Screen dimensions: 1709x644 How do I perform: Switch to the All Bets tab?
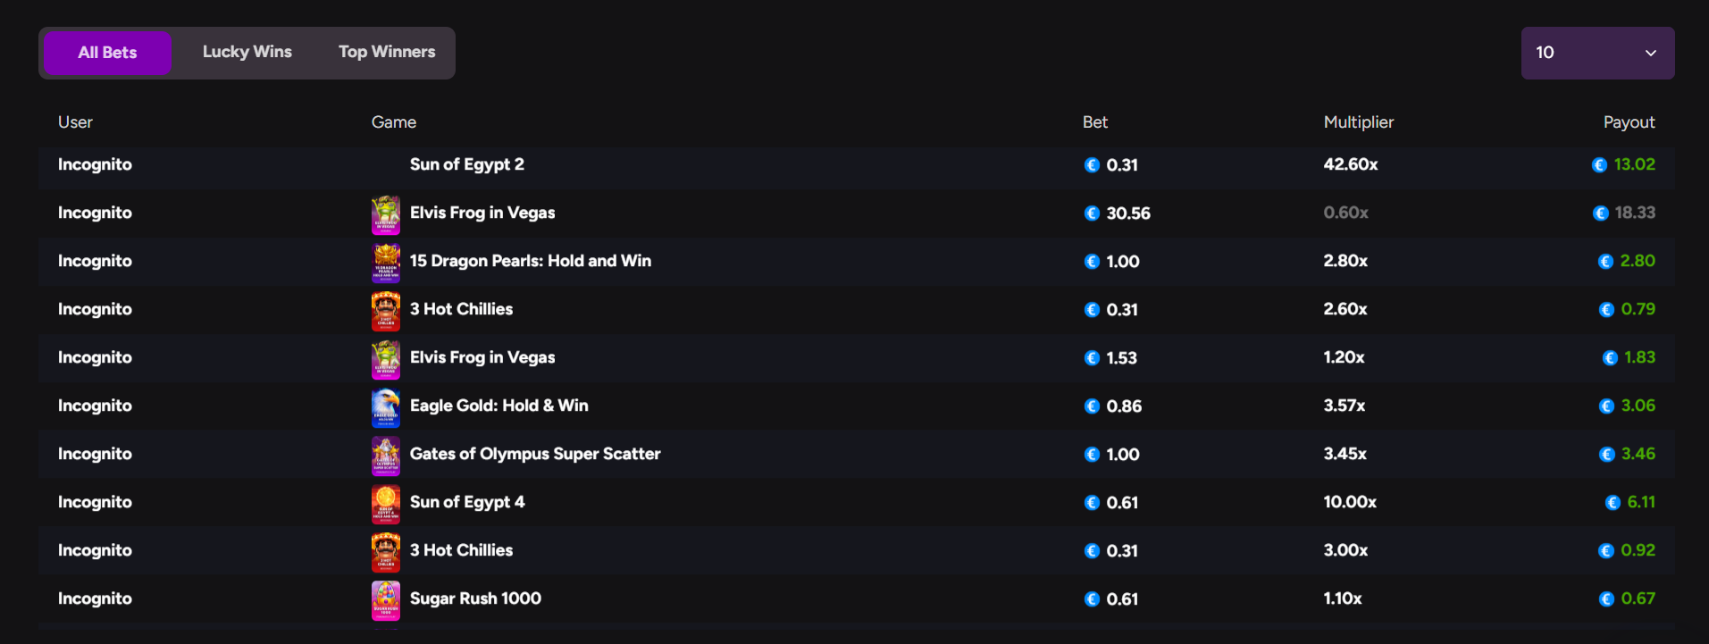(x=107, y=53)
